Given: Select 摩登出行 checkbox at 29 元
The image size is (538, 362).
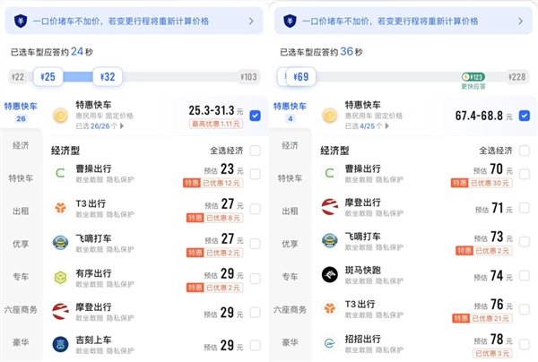Looking at the screenshot, I should 255,313.
